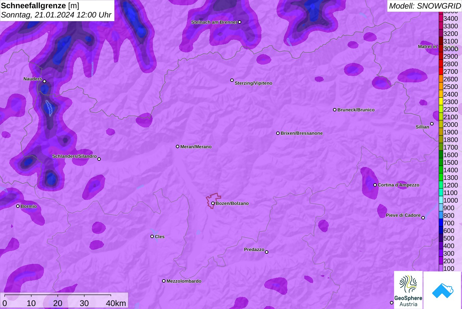Click the 'Bozen/Bolzano' label text

pyautogui.click(x=232, y=204)
